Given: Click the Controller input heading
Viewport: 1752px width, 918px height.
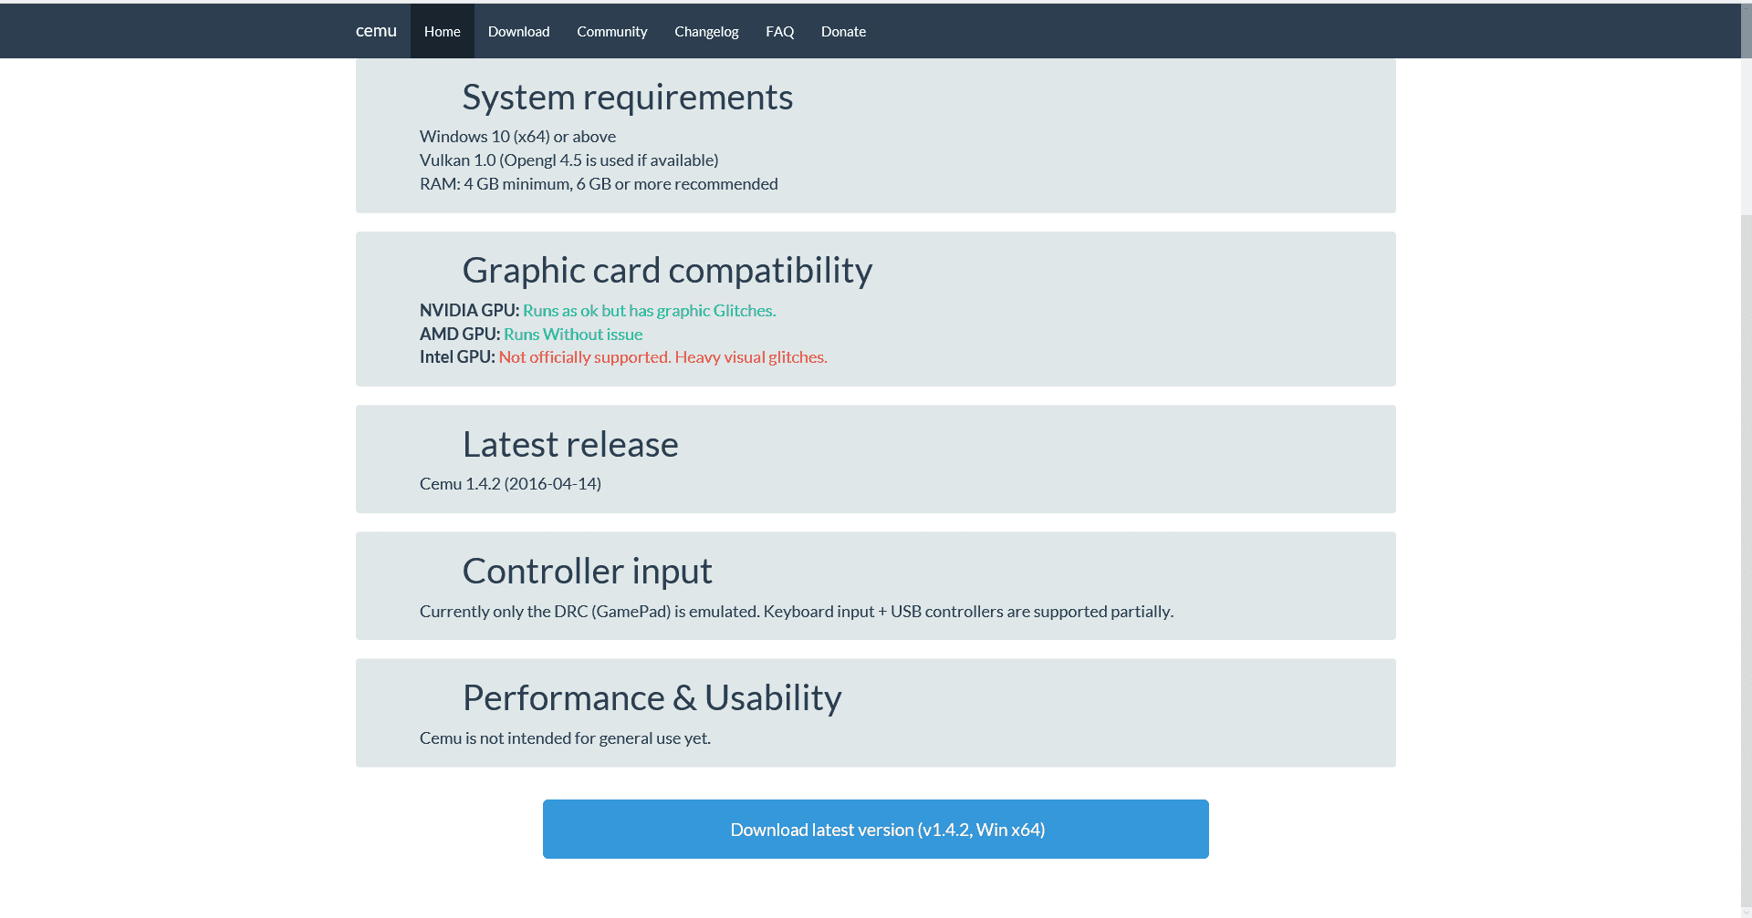Looking at the screenshot, I should point(587,572).
